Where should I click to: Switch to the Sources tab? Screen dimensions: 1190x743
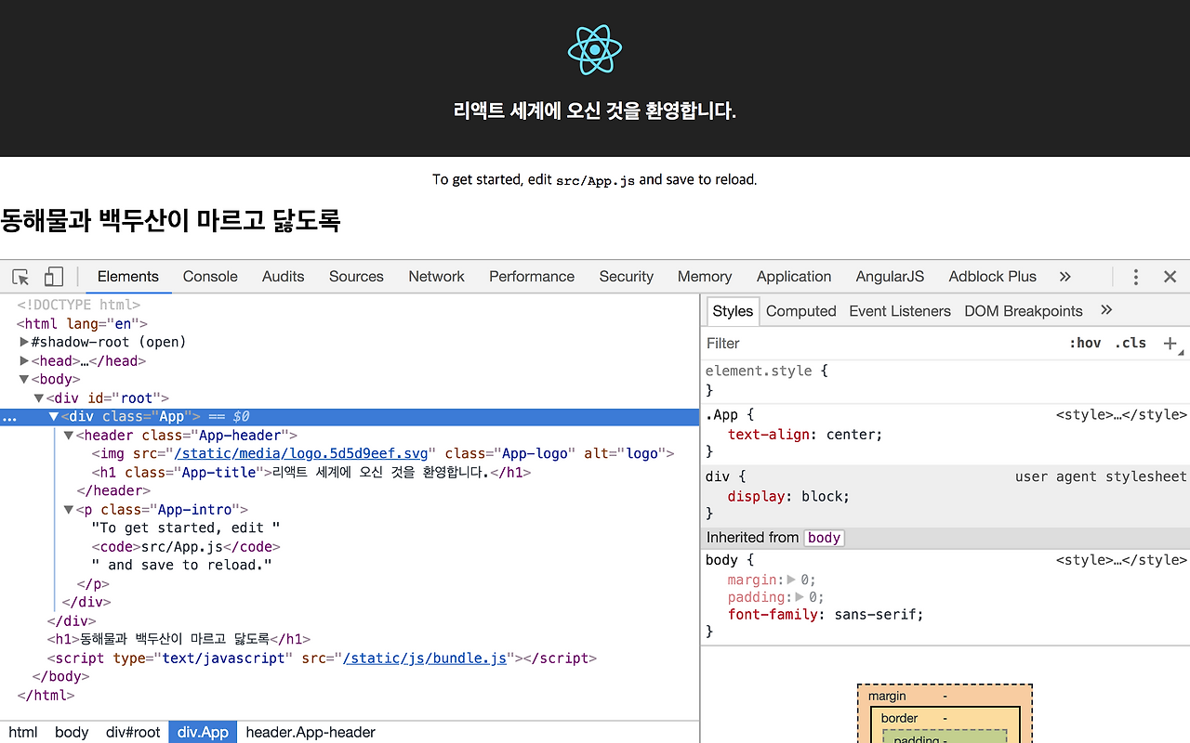pyautogui.click(x=356, y=277)
